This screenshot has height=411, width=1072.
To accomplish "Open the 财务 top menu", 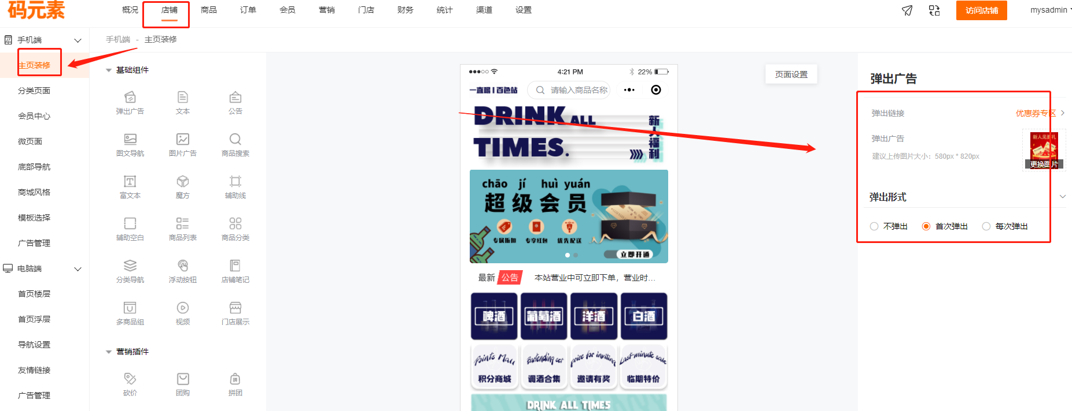I will click(x=406, y=10).
